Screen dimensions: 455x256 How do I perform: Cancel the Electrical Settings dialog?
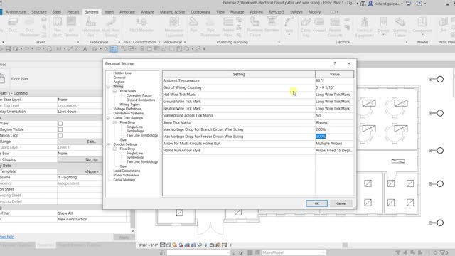tap(341, 203)
